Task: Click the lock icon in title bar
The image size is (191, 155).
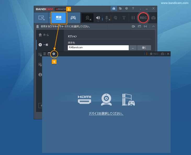Action: tap(114, 8)
